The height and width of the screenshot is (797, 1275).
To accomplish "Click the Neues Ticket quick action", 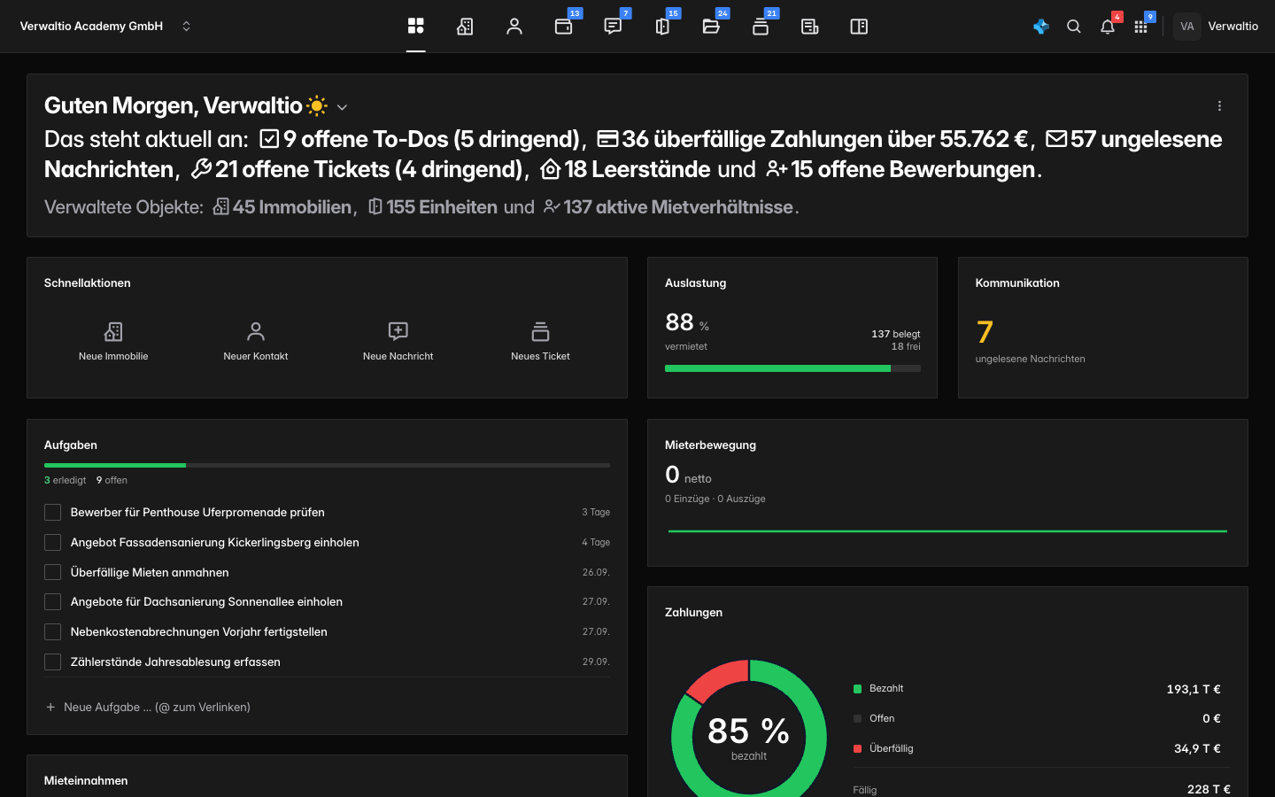I will point(540,341).
